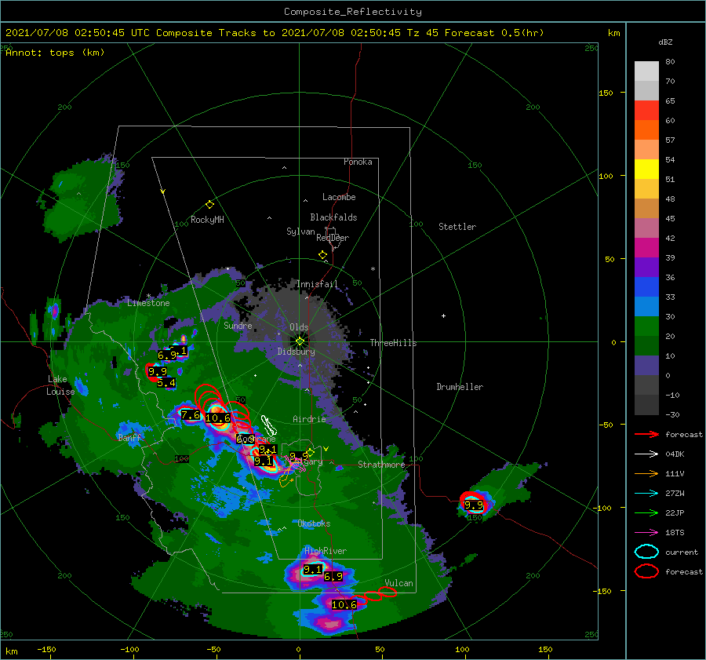The width and height of the screenshot is (706, 660).
Task: Click the 30 dBZ light blue swatch
Action: pos(646,306)
